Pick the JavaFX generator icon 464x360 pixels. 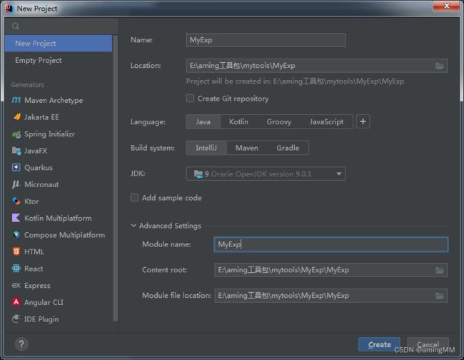[x=16, y=151]
